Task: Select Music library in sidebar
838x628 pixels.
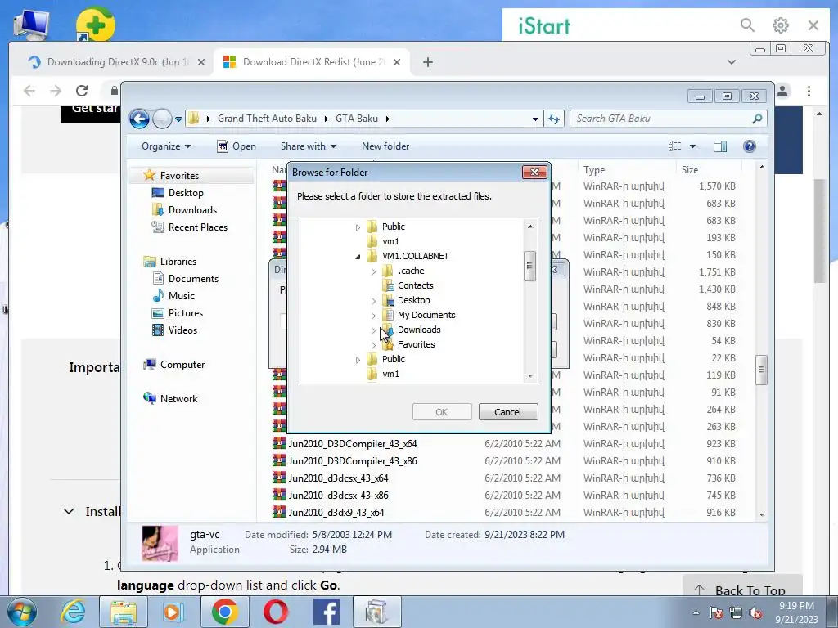Action: point(181,296)
